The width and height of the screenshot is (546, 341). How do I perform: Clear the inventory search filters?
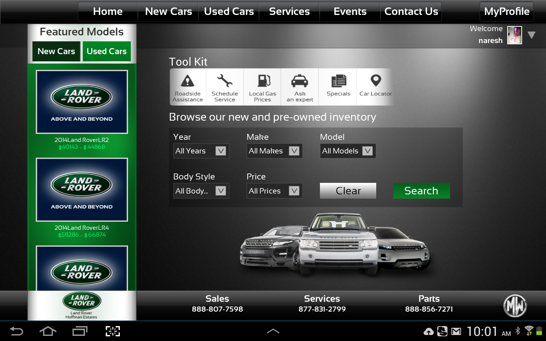pyautogui.click(x=348, y=191)
